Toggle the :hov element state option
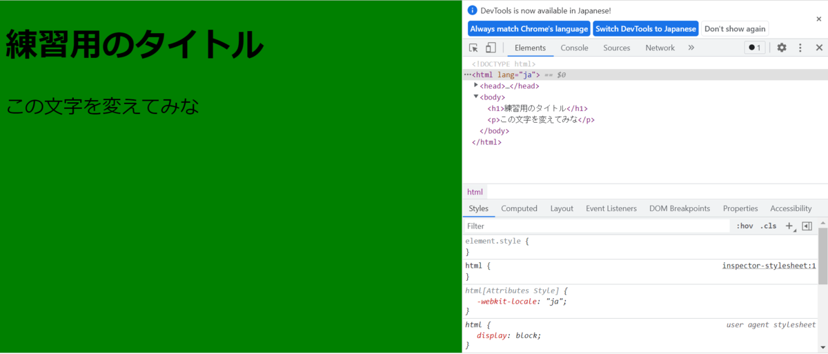 click(x=745, y=226)
